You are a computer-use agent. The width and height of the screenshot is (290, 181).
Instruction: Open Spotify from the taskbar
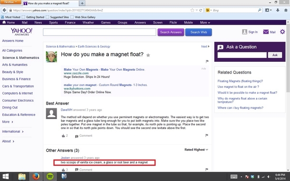[50, 176]
